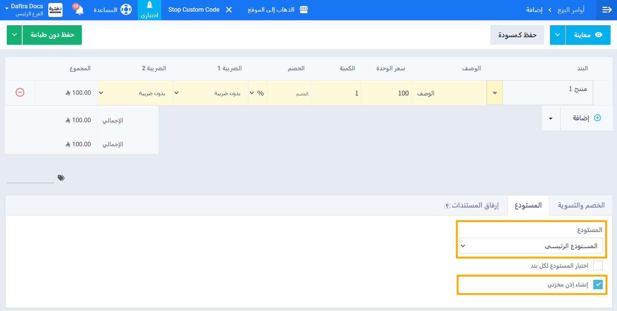617x311 pixels.
Task: Enable the choose warehouse per item checkbox
Action: [597, 266]
